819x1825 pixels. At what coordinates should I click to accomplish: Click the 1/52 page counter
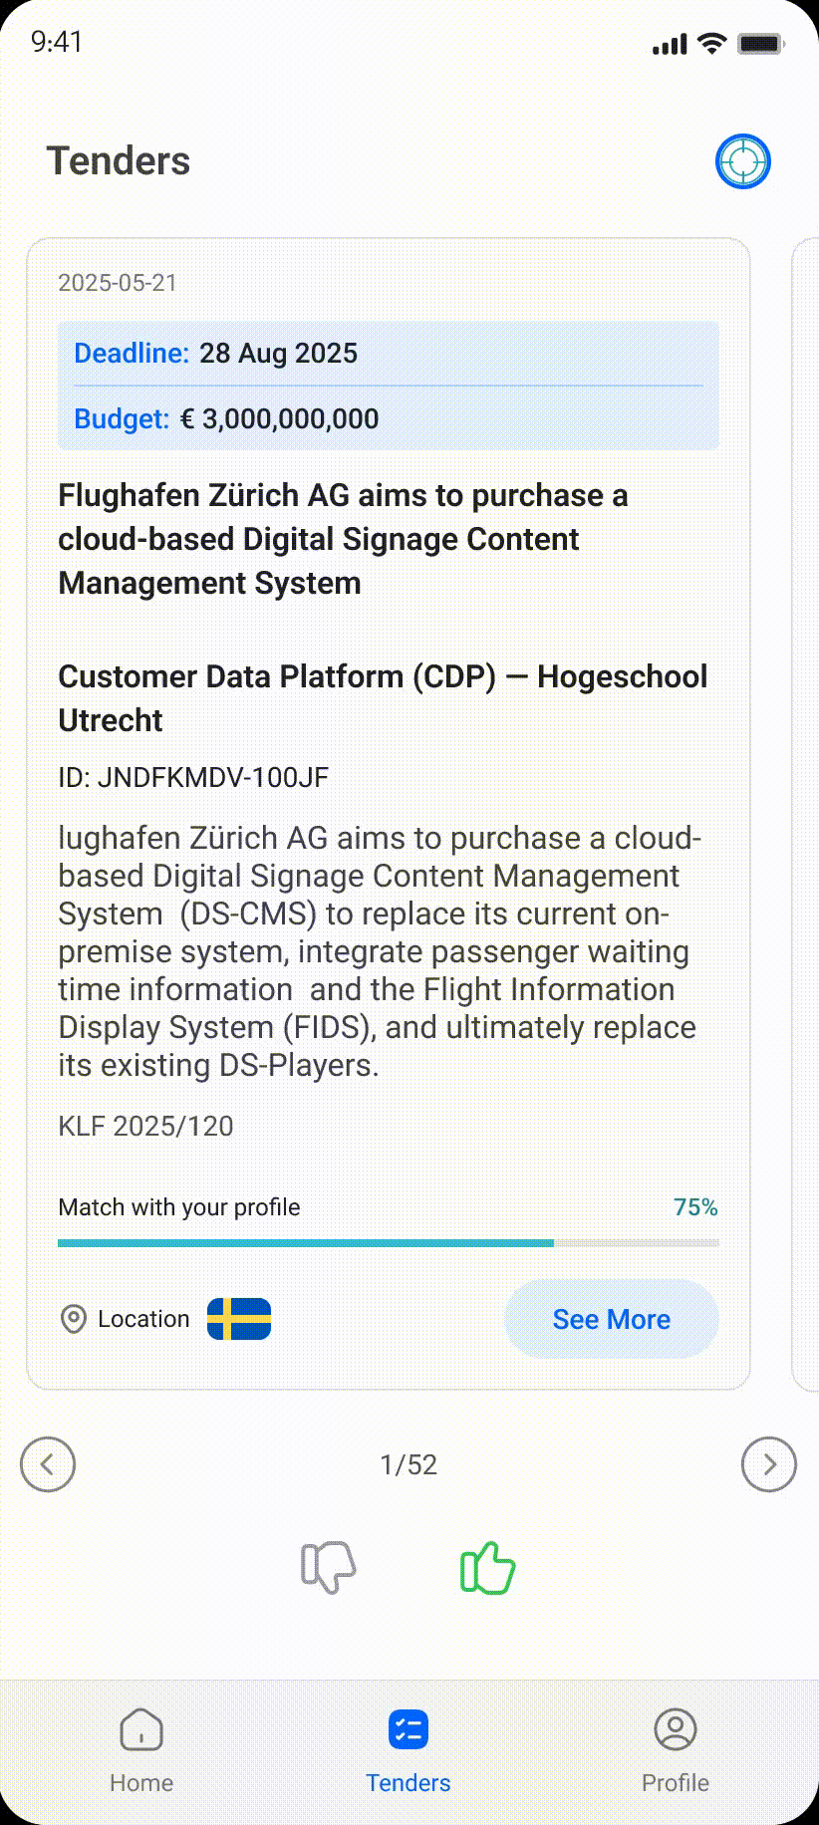(x=409, y=1464)
